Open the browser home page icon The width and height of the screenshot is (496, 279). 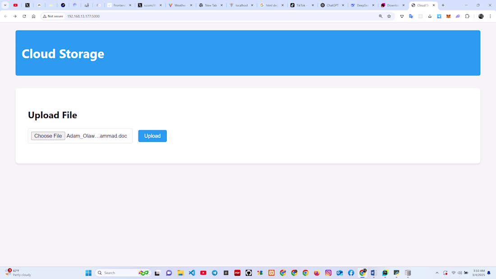pos(33,16)
